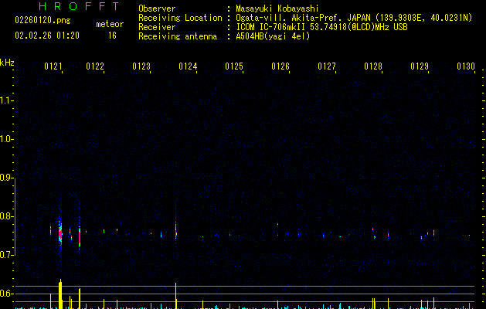Screen dimensions: 486x309
Task: Click the magenta echo before 0122
Action: click(x=80, y=237)
